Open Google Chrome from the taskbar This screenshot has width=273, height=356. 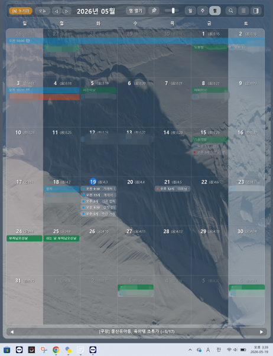[x=56, y=350]
